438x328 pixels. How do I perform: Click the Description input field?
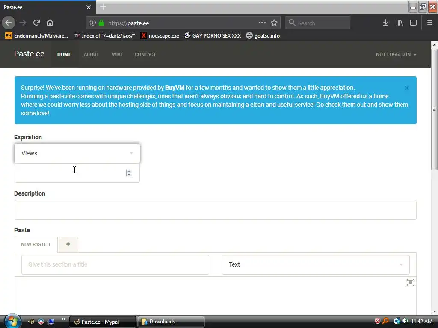click(x=216, y=210)
